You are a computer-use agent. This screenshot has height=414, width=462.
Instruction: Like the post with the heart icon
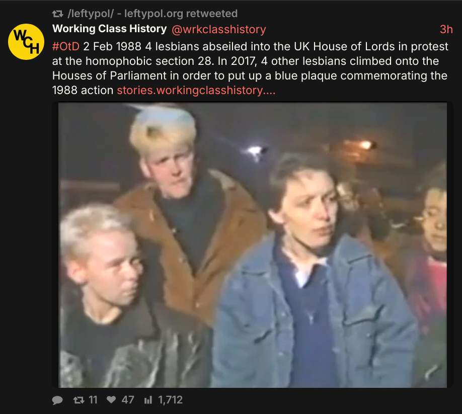click(111, 399)
